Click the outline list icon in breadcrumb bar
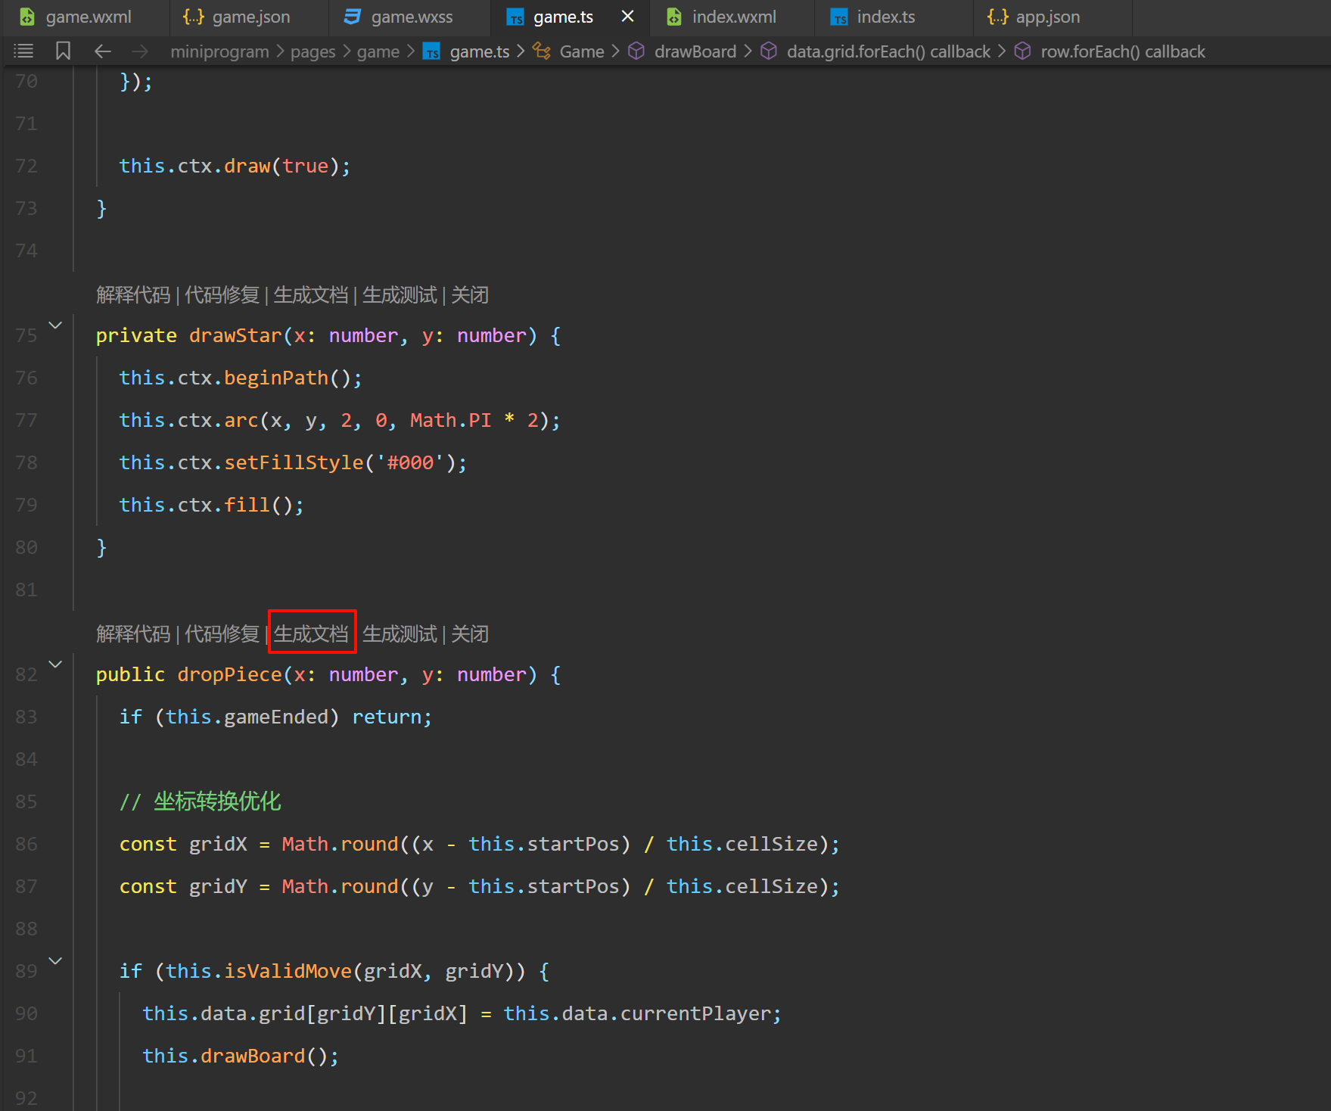This screenshot has height=1111, width=1331. pos(24,51)
